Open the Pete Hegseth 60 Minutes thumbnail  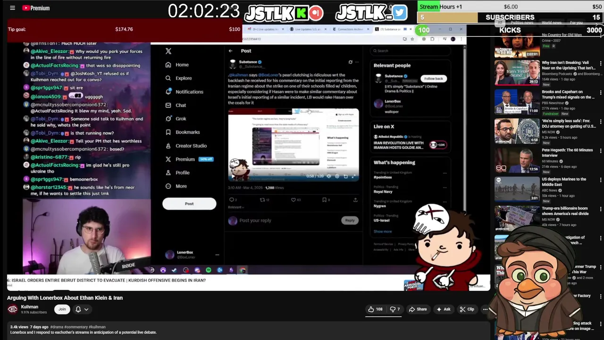click(x=517, y=160)
